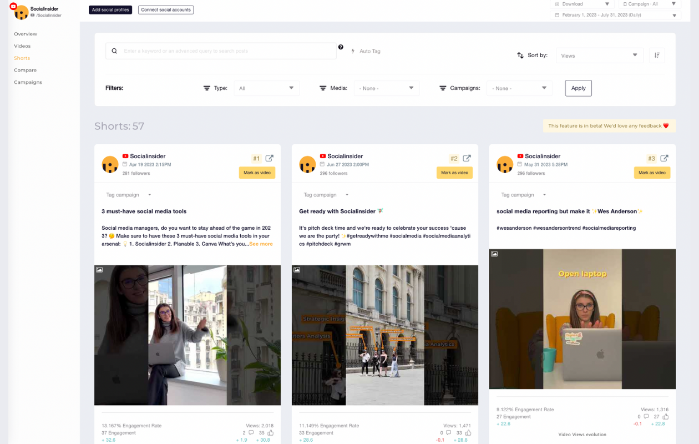Image resolution: width=699 pixels, height=444 pixels.
Task: Open the Download dropdown
Action: [x=582, y=4]
